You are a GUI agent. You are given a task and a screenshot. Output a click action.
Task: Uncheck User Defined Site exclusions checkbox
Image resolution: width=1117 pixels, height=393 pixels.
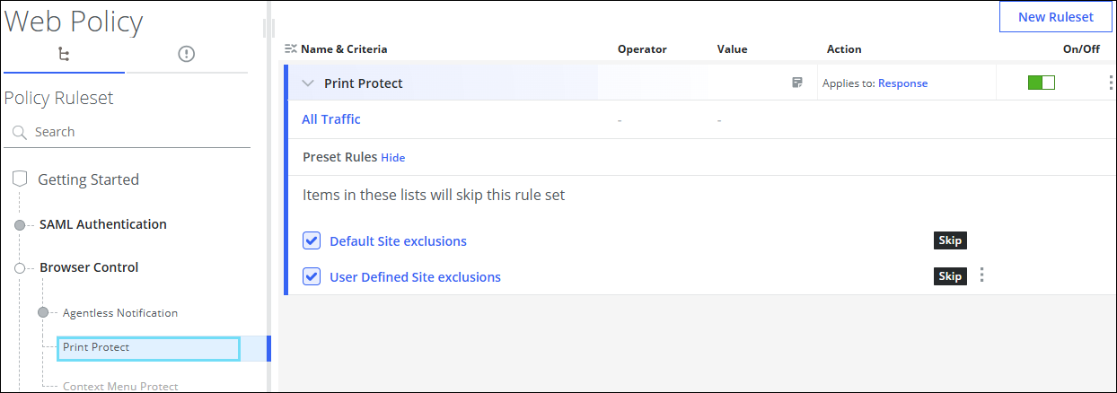tap(312, 276)
